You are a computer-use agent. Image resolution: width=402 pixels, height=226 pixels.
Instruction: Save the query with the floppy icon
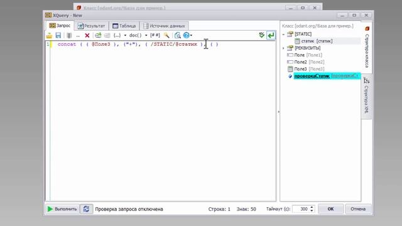(x=58, y=35)
